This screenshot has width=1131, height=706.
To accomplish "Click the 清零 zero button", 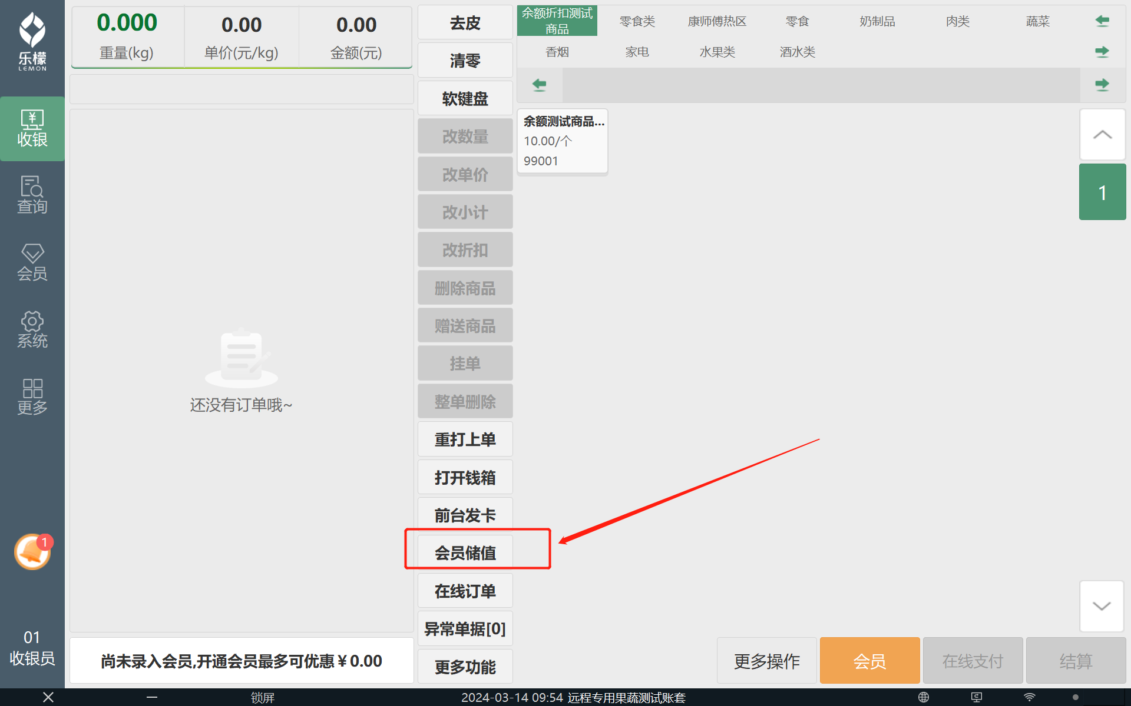I will pyautogui.click(x=465, y=61).
